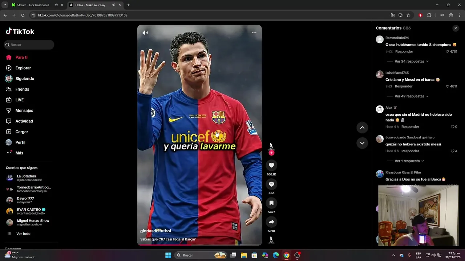The height and width of the screenshot is (261, 465).
Task: Open File Explorer from taskbar
Action: 244,255
